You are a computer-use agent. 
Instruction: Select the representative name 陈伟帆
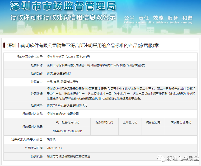51,140
